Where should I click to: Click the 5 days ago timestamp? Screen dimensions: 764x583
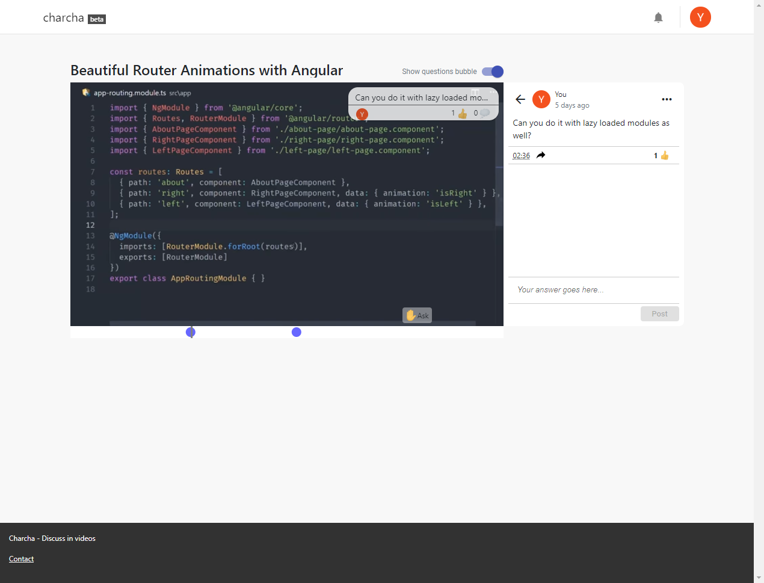tap(572, 105)
